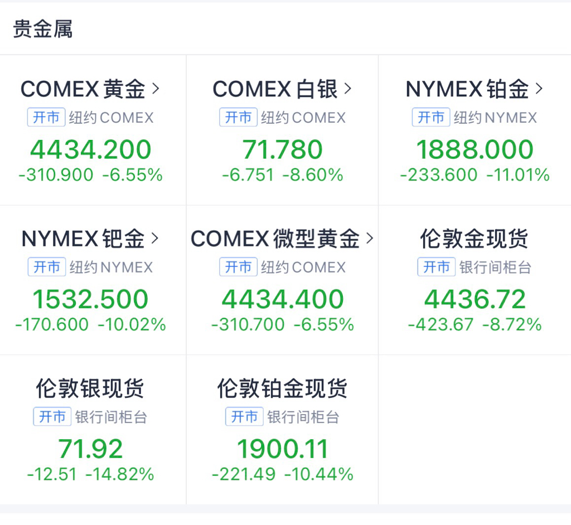Expand the arrow beside COMEX白银
The width and height of the screenshot is (571, 525).
click(x=348, y=89)
